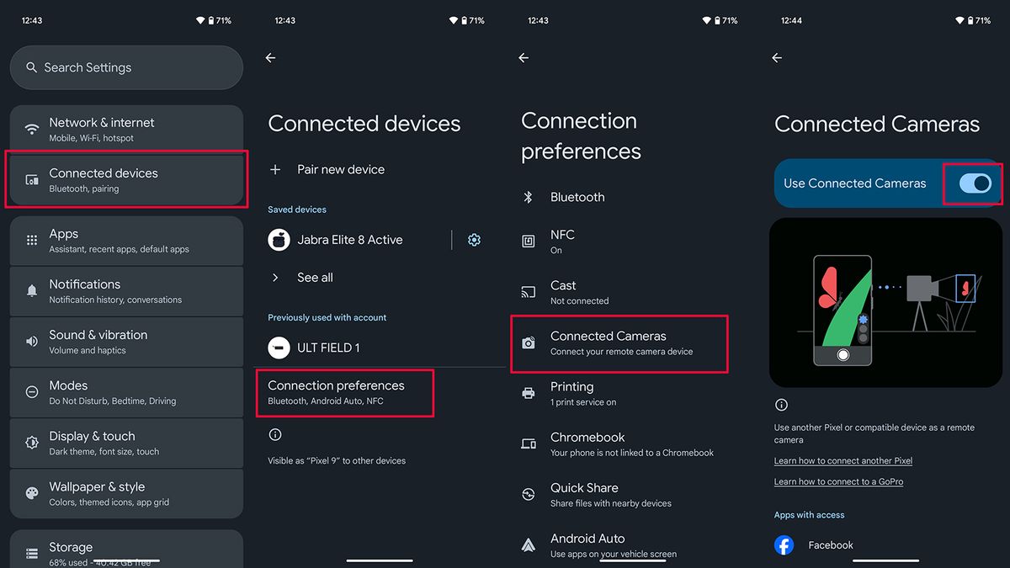The height and width of the screenshot is (568, 1010).
Task: Click the Printing printer icon
Action: click(x=529, y=393)
